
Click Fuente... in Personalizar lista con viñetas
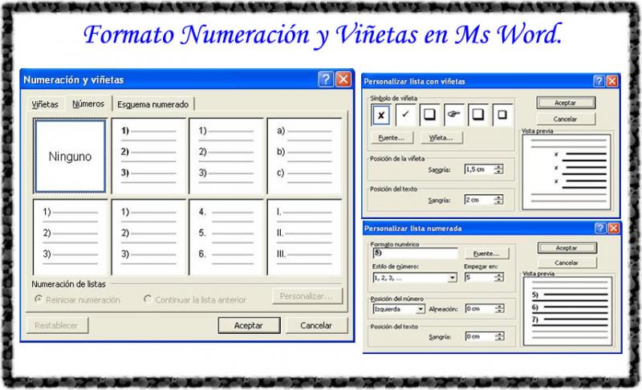click(x=392, y=138)
